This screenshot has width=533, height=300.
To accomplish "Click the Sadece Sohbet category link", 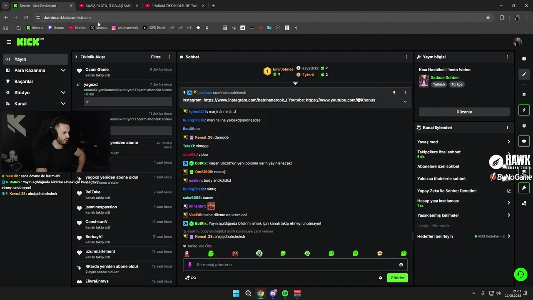I will click(444, 77).
